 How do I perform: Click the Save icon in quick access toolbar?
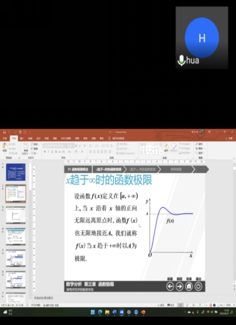[x=4, y=132]
